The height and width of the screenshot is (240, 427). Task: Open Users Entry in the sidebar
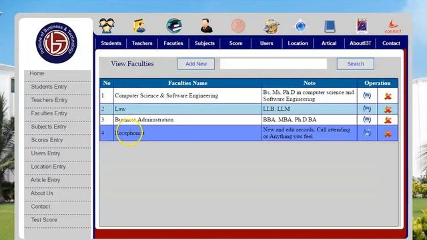pyautogui.click(x=45, y=153)
